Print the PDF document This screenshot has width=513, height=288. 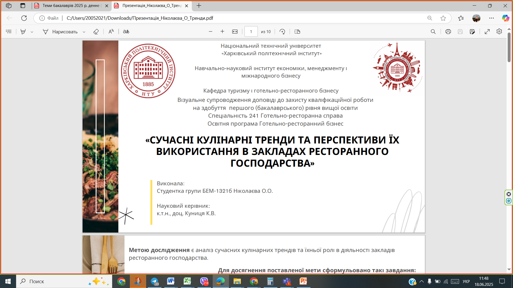pyautogui.click(x=448, y=31)
